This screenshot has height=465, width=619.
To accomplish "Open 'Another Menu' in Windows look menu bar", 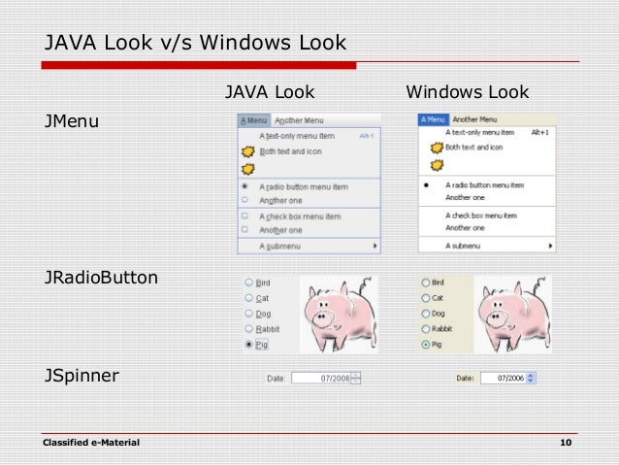I will point(474,119).
